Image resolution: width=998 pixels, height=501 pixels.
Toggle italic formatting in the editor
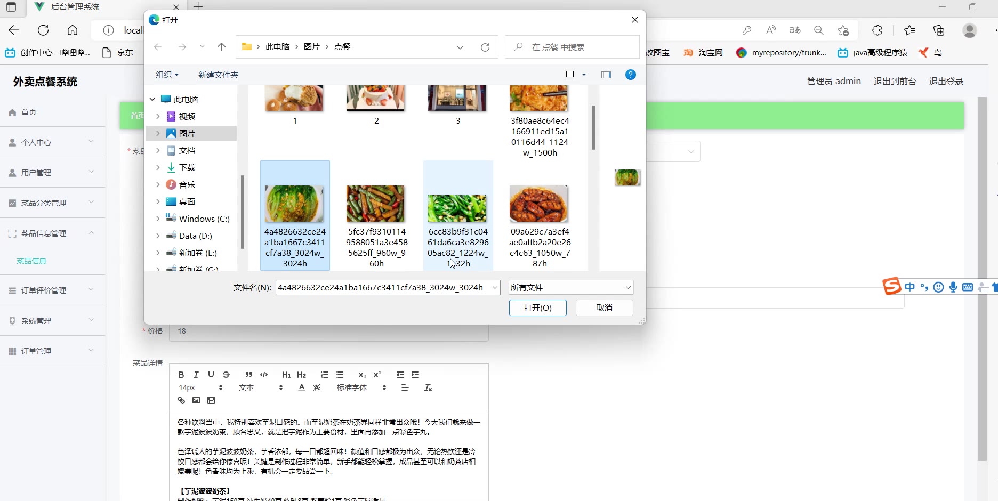tap(196, 375)
